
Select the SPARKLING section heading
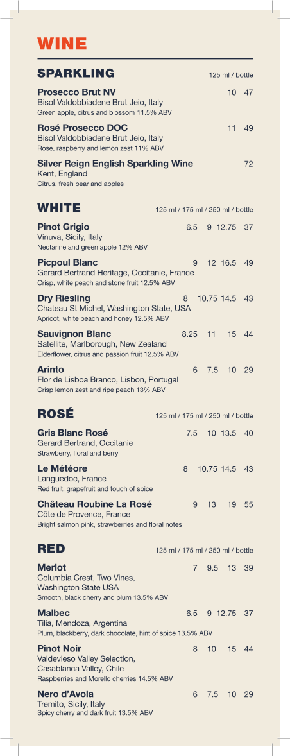[x=76, y=73]
